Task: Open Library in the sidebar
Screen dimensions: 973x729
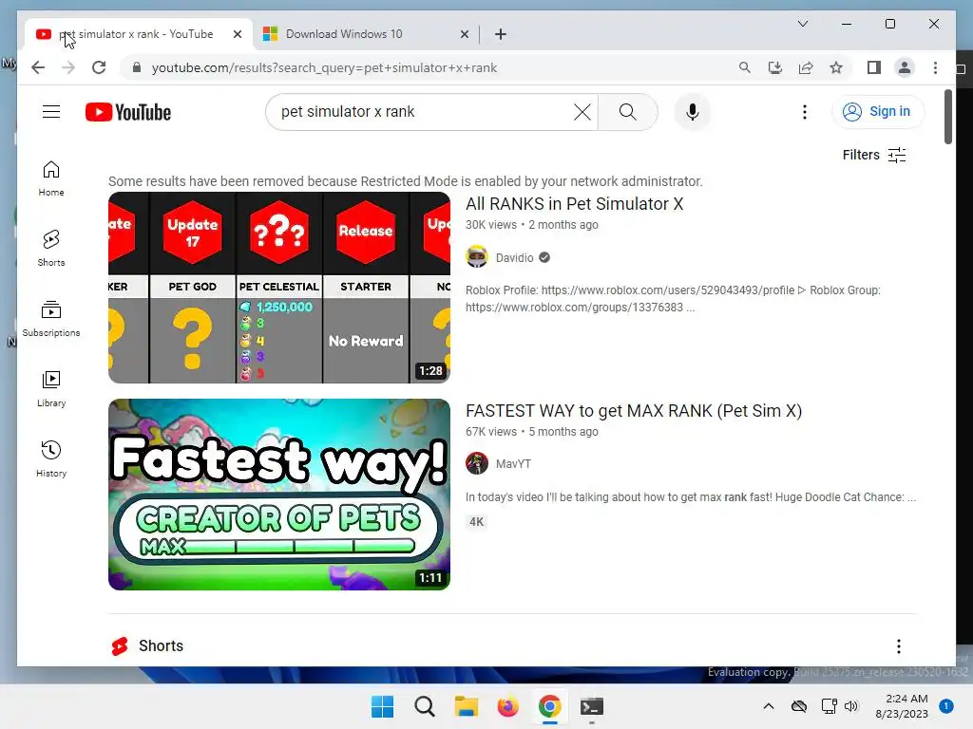Action: pos(51,388)
